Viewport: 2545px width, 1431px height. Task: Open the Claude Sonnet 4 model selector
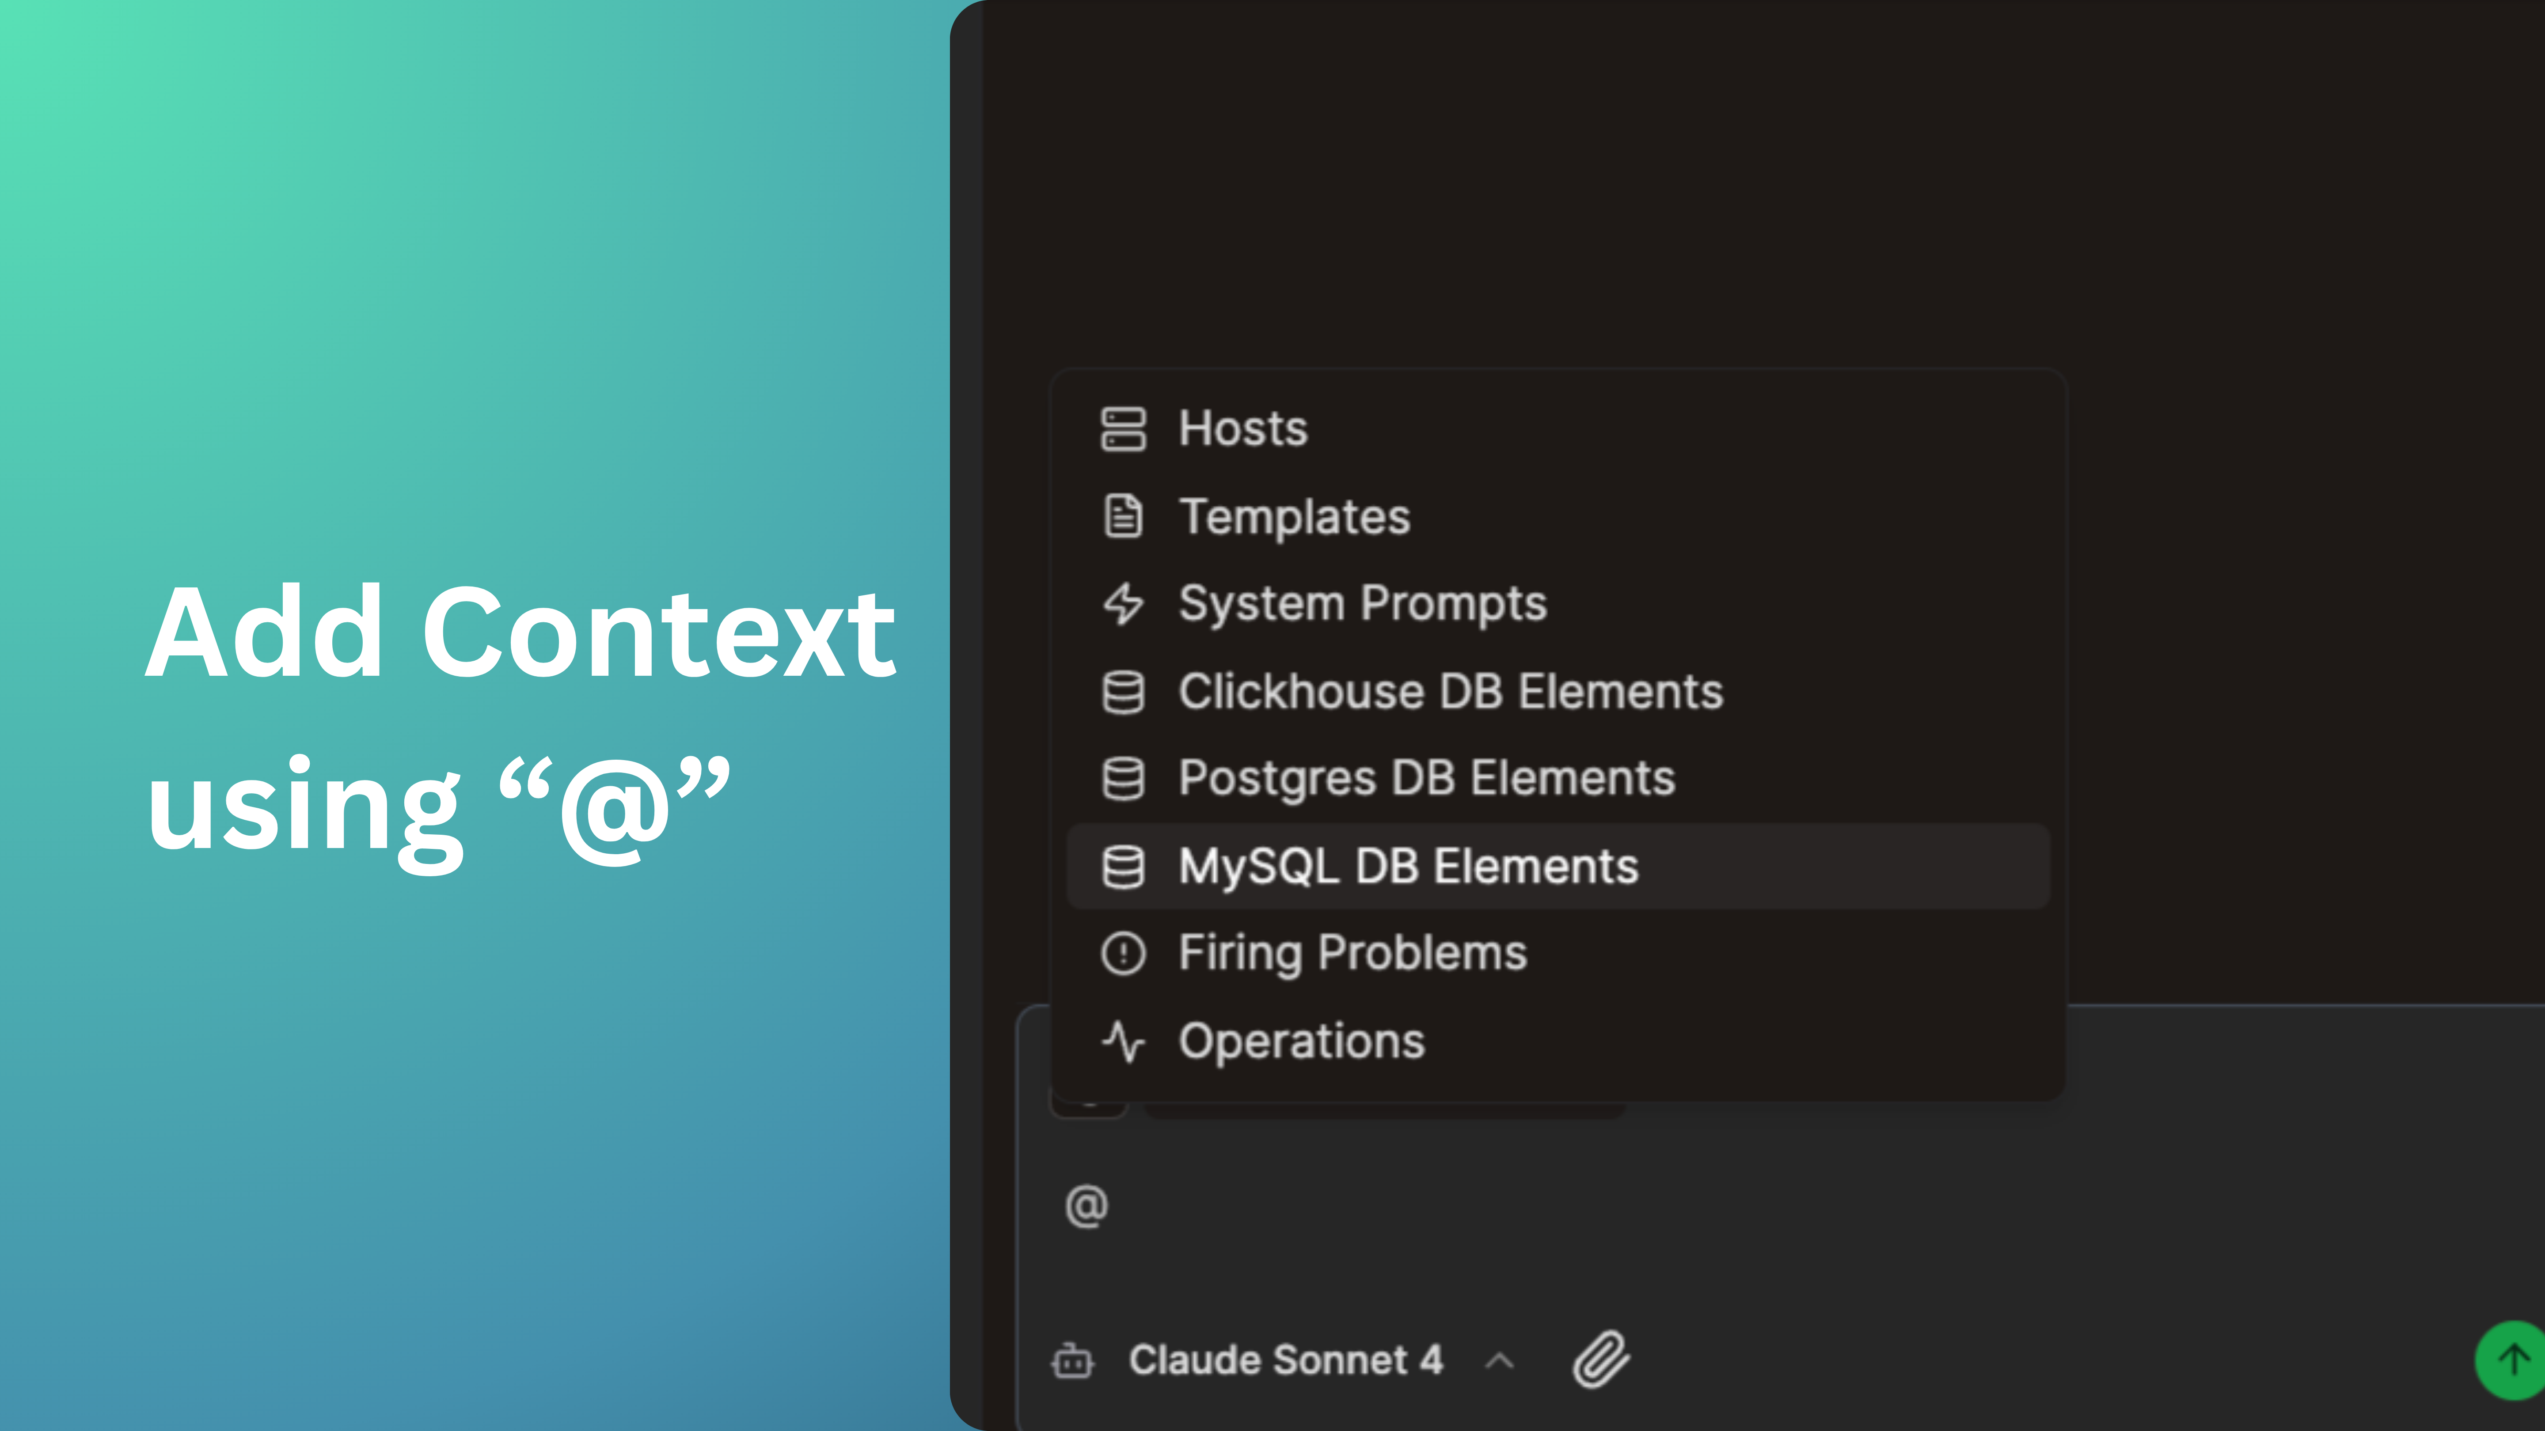point(1285,1360)
